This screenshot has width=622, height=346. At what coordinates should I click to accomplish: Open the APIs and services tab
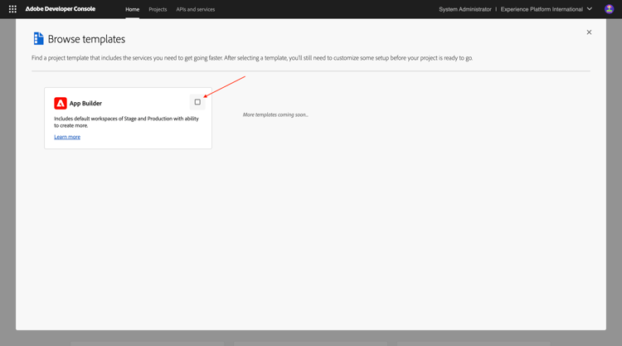[x=196, y=9]
